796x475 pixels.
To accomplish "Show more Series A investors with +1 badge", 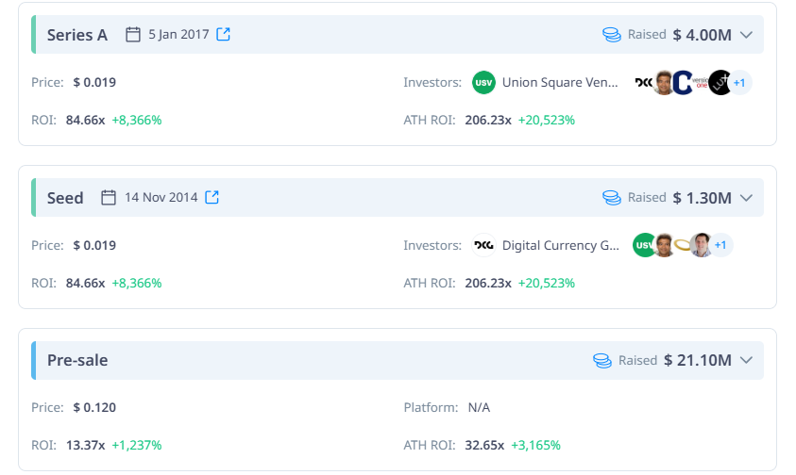I will click(740, 83).
